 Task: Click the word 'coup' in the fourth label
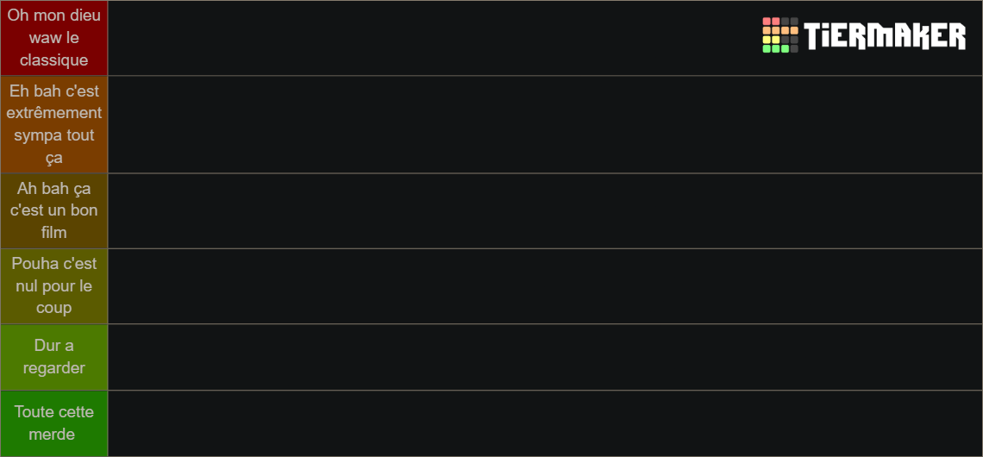54,309
